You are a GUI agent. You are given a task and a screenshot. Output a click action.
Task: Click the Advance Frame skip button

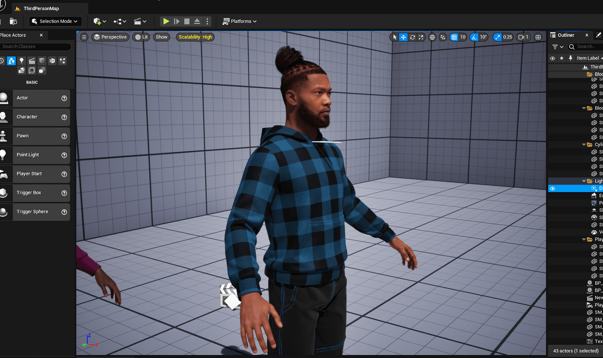(x=177, y=21)
